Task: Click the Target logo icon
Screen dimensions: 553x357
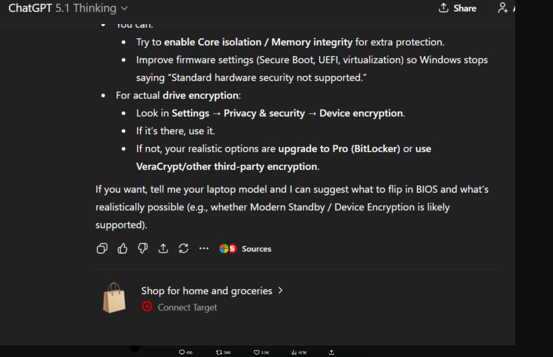Action: (x=147, y=307)
